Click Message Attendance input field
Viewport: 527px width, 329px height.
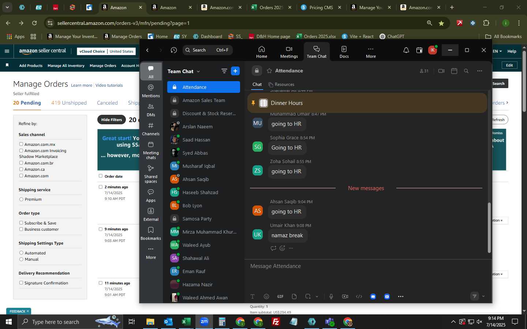click(x=368, y=266)
